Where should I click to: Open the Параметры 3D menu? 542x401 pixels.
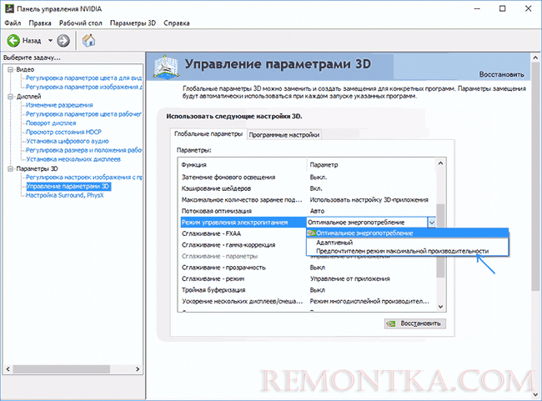coord(133,23)
